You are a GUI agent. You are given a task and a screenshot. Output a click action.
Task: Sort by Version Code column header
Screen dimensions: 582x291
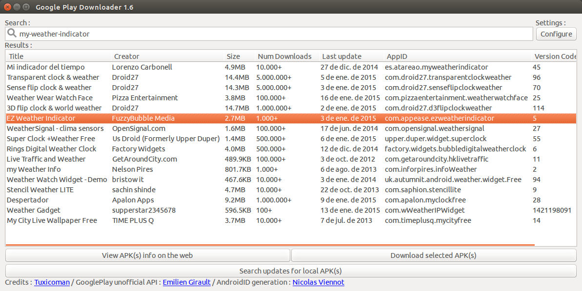[555, 56]
